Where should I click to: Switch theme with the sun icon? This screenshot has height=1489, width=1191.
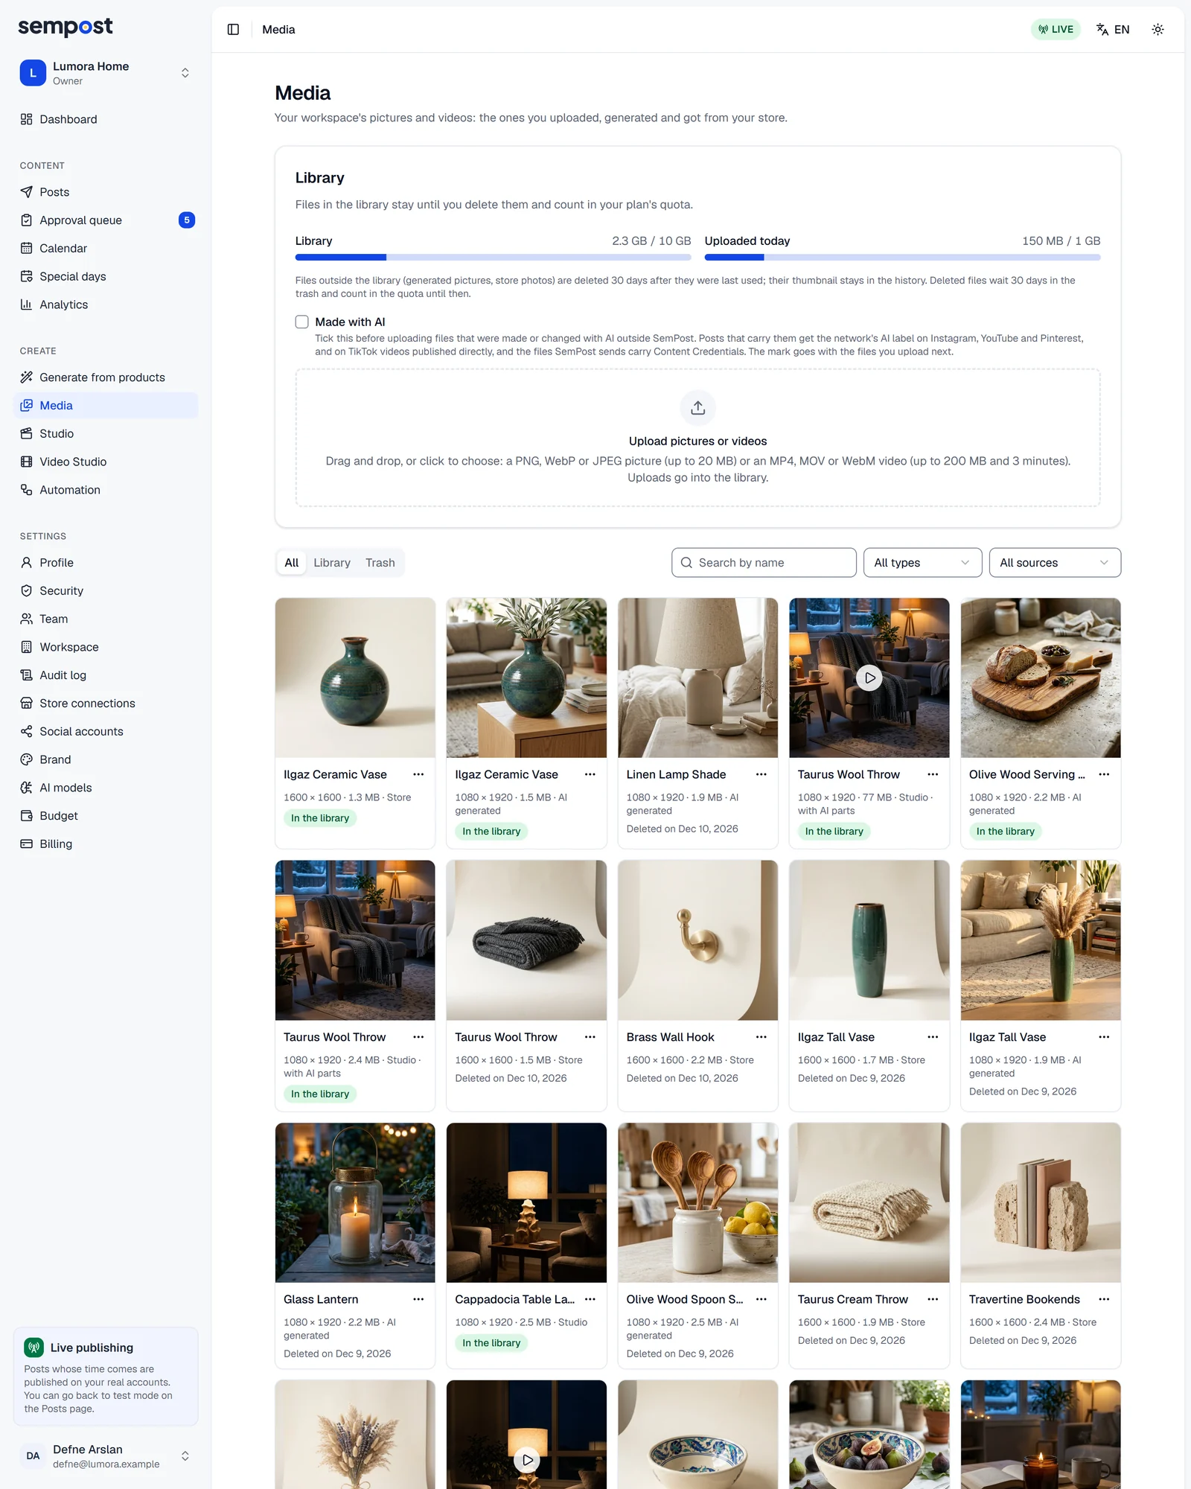pyautogui.click(x=1158, y=30)
